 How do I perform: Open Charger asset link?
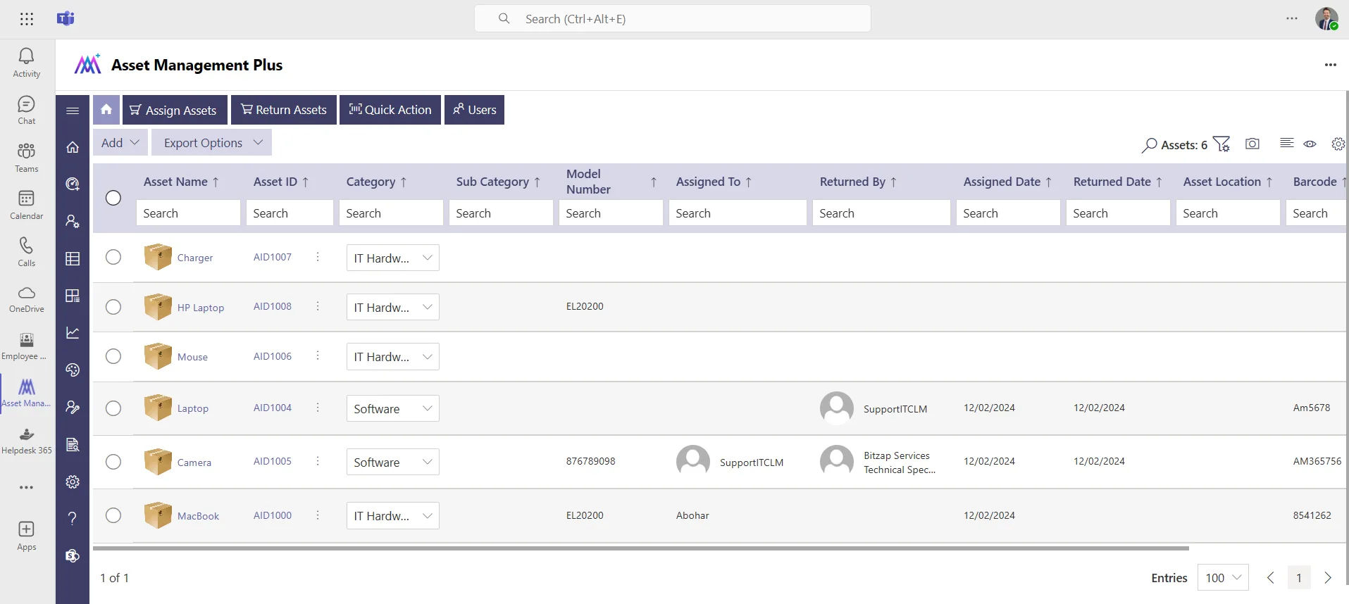click(x=195, y=258)
